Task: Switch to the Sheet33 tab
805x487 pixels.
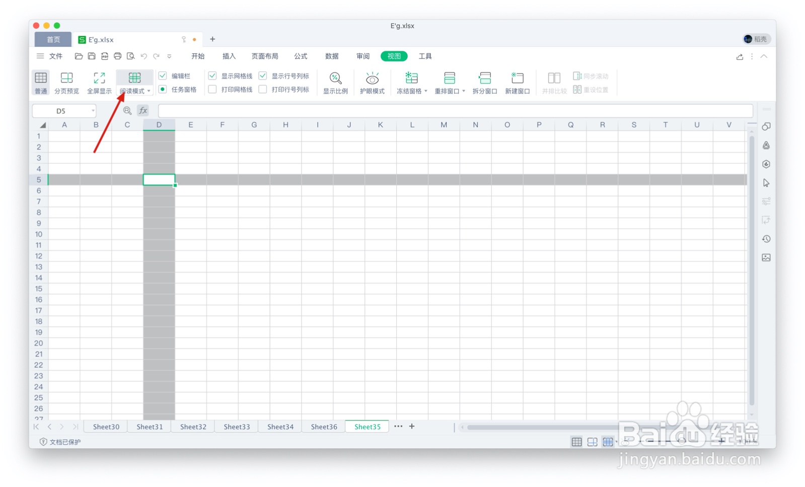Action: [x=237, y=427]
